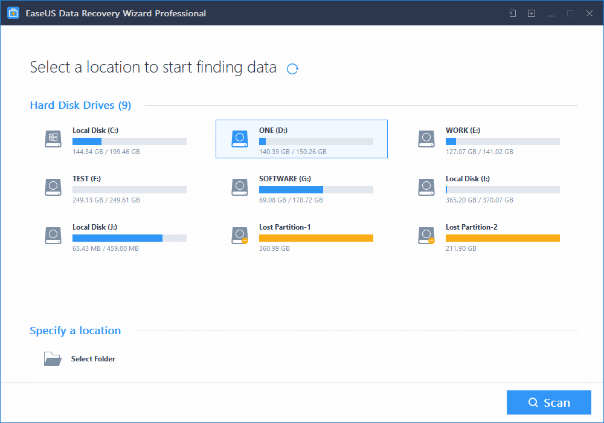This screenshot has width=604, height=423.
Task: Click the Select Folder label
Action: [x=93, y=359]
